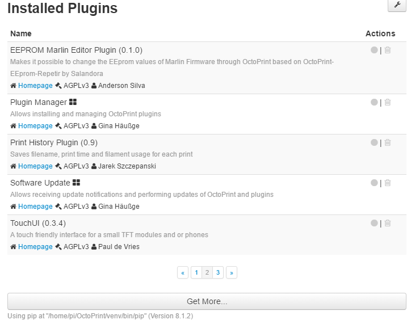Uninstall EEPROM Marlin Editor Plugin via trash icon

click(x=388, y=50)
